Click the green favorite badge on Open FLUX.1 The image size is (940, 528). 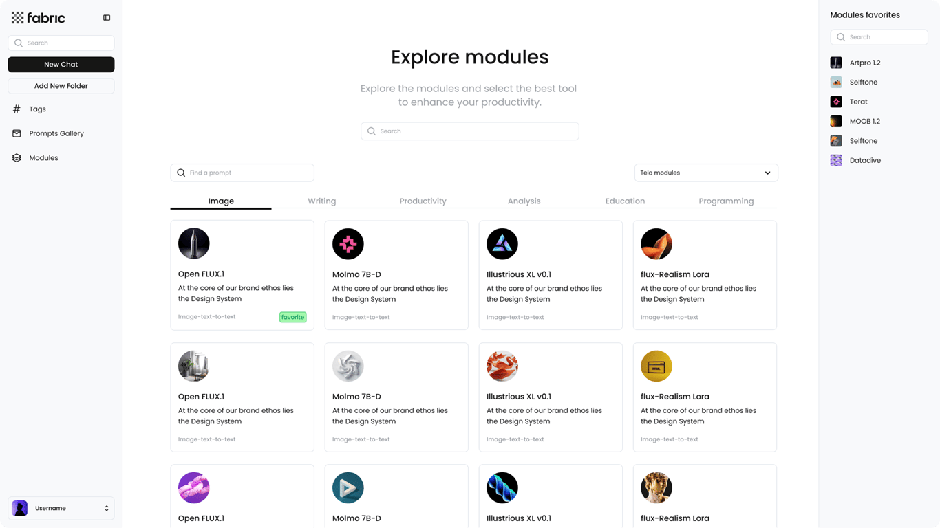point(292,317)
